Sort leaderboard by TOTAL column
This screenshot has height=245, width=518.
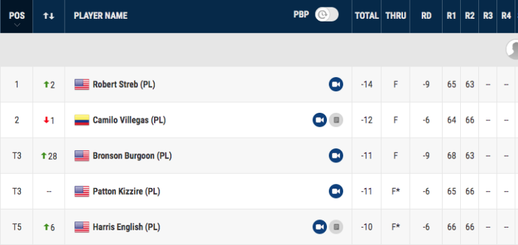(367, 15)
